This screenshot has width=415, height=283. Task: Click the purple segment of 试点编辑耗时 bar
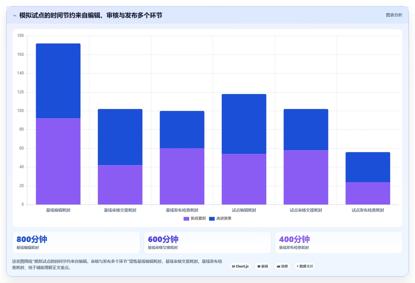pyautogui.click(x=244, y=179)
